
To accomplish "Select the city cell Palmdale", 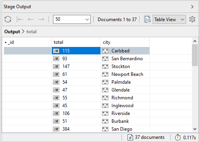I will click(x=125, y=82).
